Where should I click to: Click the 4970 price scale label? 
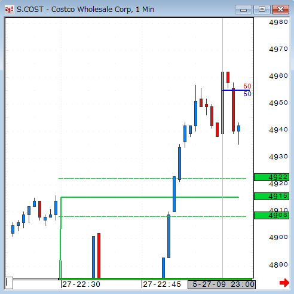[x=278, y=49]
